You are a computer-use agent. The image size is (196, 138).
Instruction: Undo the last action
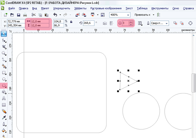click(x=55, y=15)
